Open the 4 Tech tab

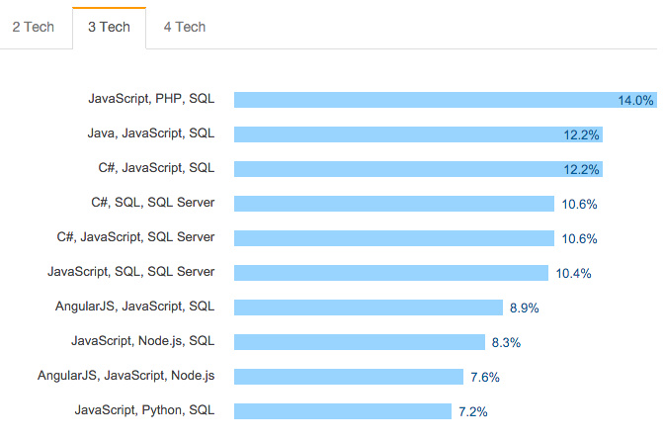(x=185, y=27)
